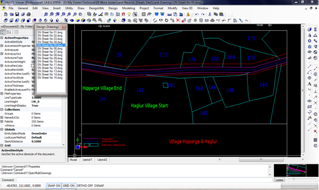The width and height of the screenshot is (319, 190).
Task: Open the View 3D menu
Action: [187, 8]
